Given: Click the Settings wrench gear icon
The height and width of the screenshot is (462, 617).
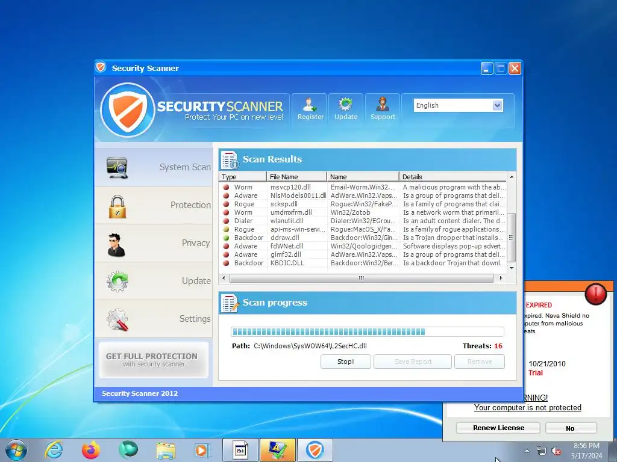Looking at the screenshot, I should coord(117,319).
